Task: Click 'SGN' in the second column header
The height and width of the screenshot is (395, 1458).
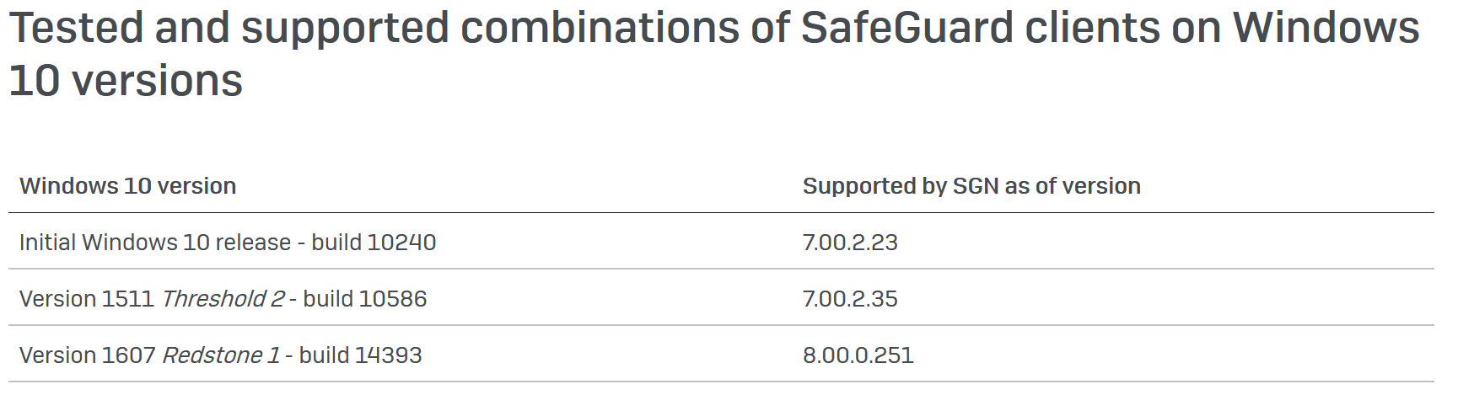Action: click(x=976, y=186)
